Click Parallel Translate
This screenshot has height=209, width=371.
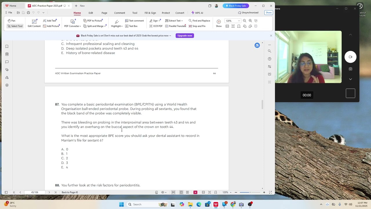176,26
